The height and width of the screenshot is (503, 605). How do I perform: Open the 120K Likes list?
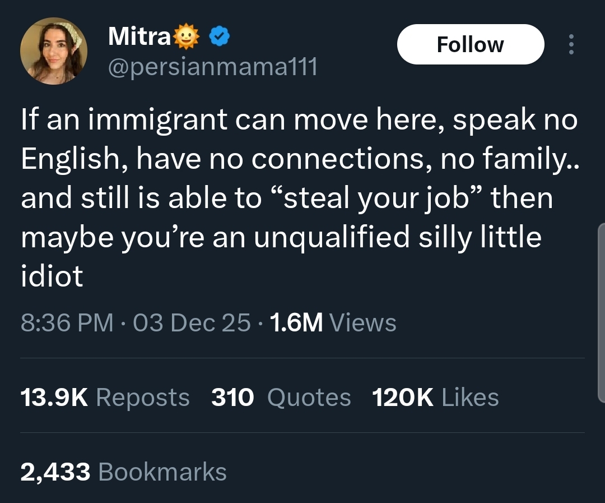(435, 398)
